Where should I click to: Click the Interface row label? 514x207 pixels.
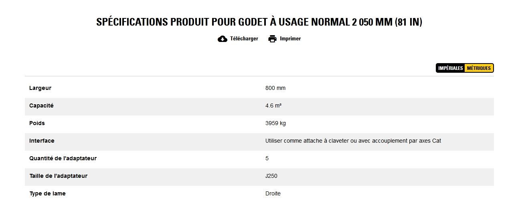click(42, 141)
